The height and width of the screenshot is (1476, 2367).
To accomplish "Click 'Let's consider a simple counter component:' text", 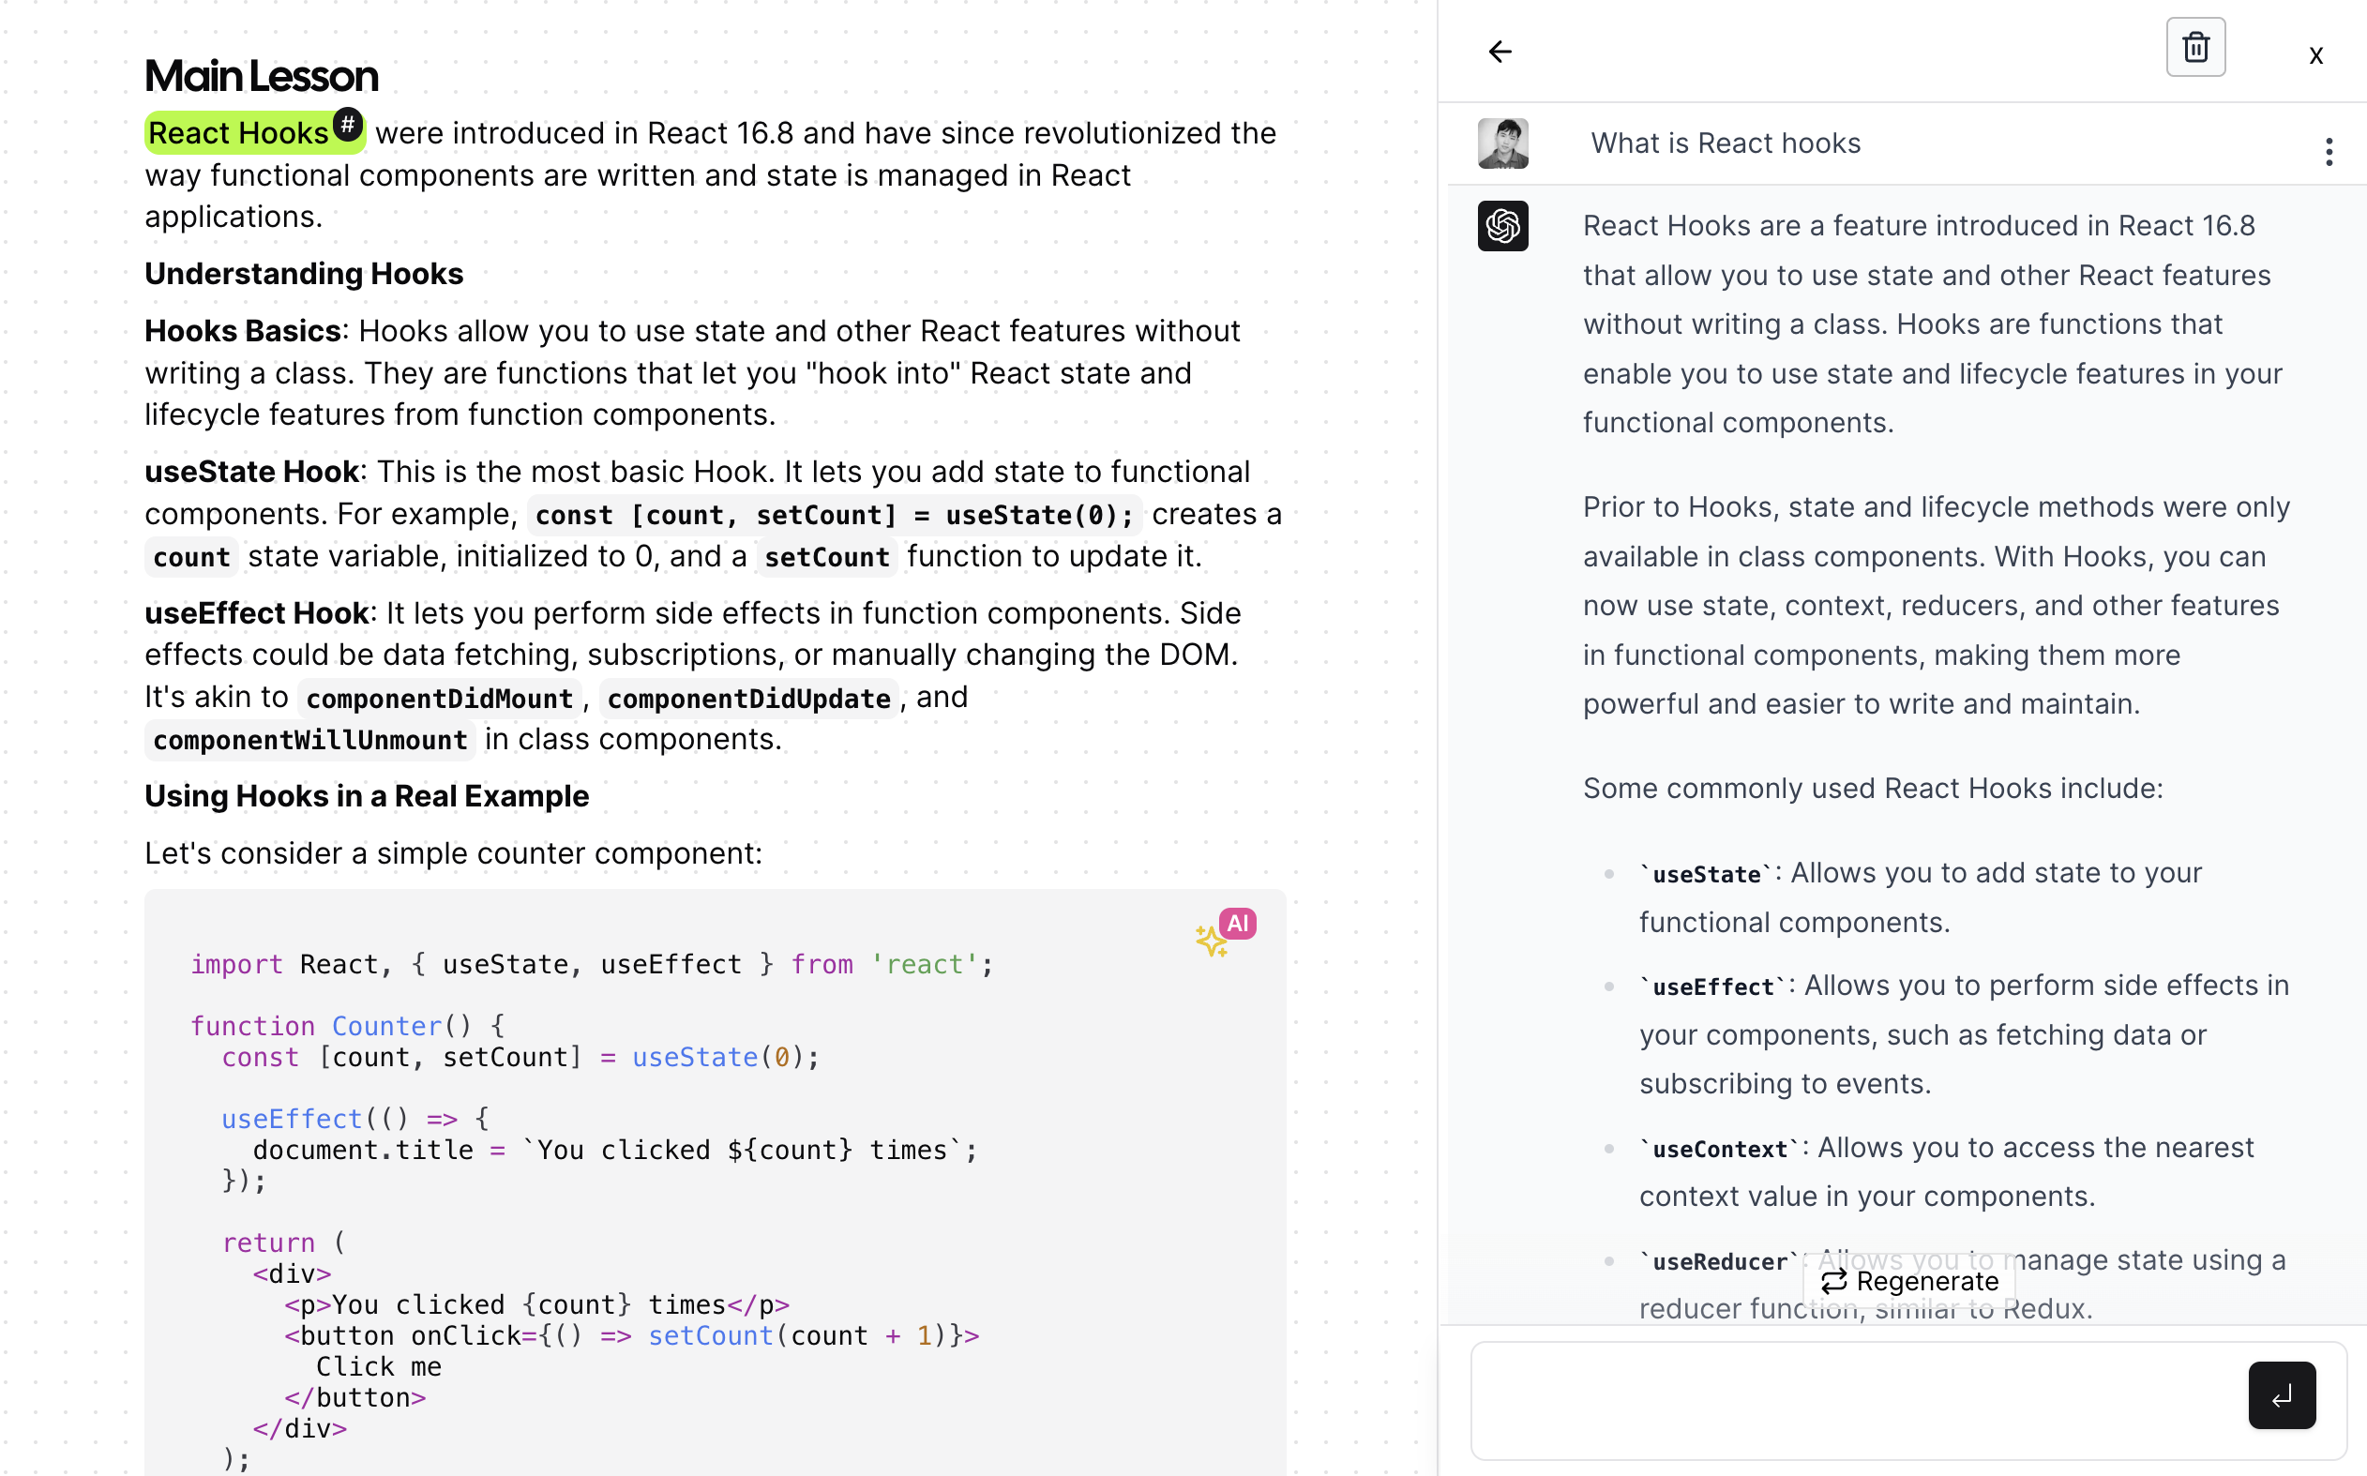I will [453, 854].
